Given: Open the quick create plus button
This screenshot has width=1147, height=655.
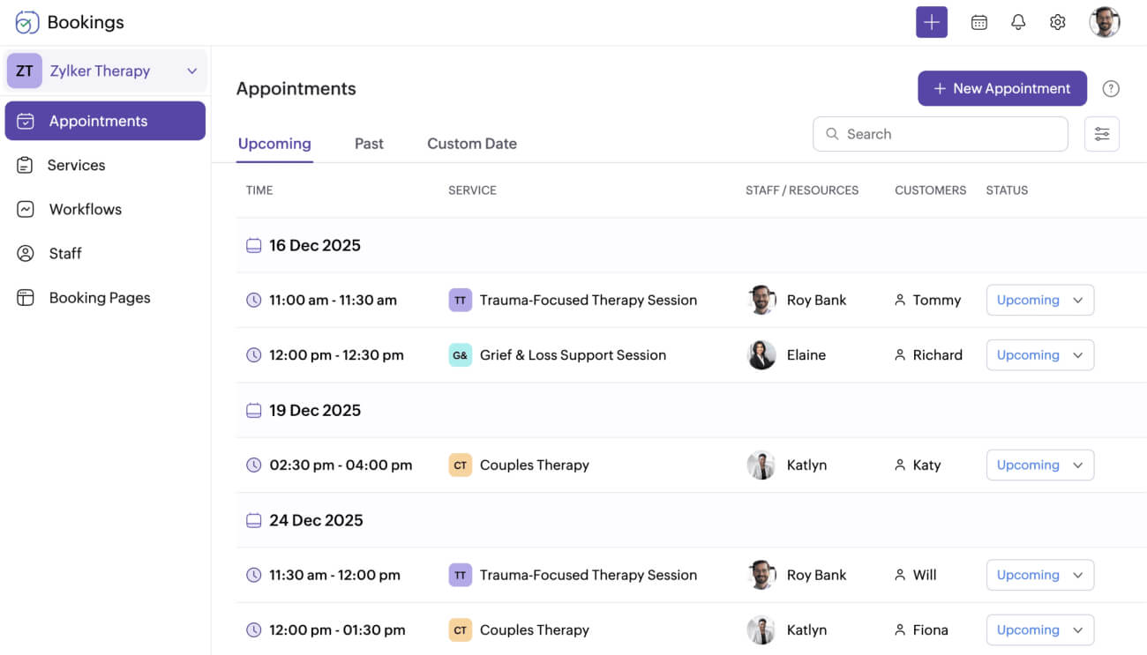Looking at the screenshot, I should 932,22.
